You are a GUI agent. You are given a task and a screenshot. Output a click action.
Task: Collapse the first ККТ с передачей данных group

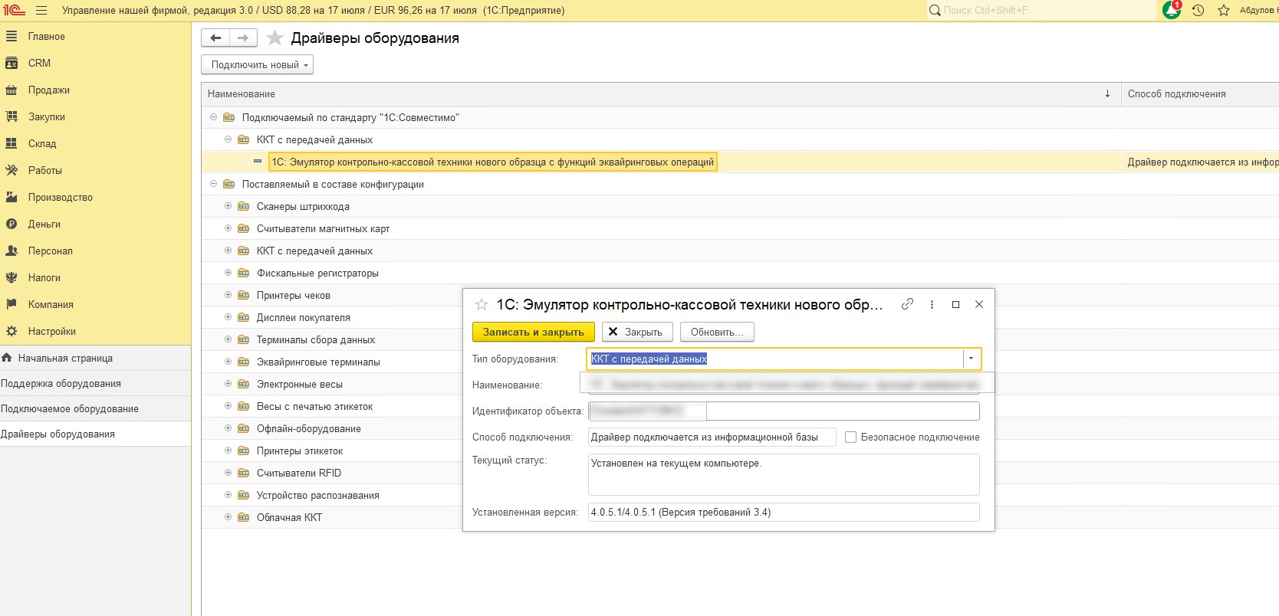(x=228, y=139)
